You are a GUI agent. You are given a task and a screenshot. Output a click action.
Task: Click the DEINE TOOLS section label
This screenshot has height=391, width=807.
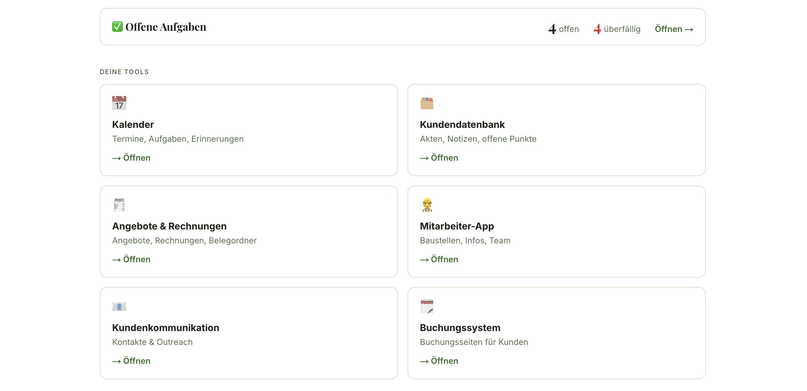(x=124, y=72)
